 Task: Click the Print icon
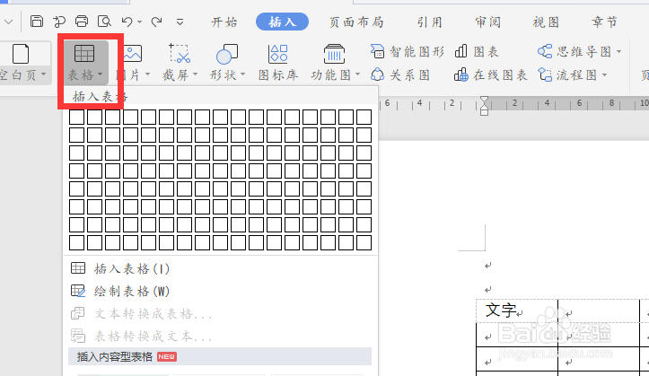point(82,22)
